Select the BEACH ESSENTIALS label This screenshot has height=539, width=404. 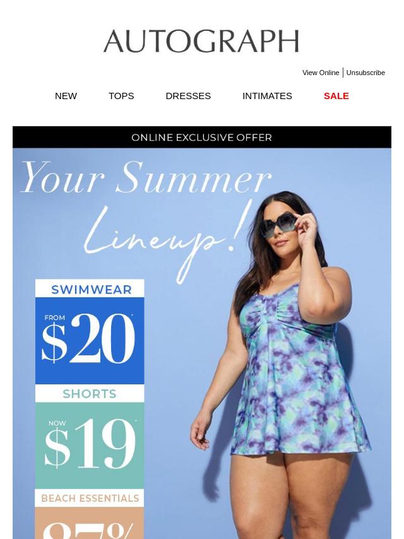point(90,498)
